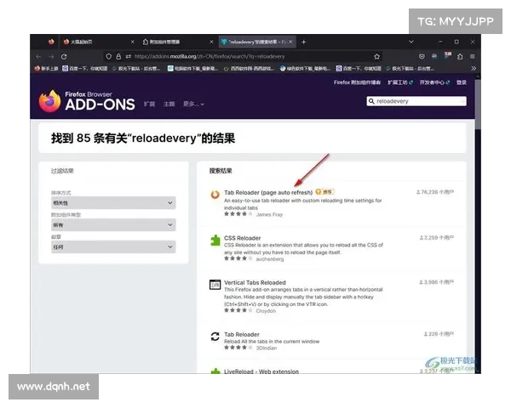Click the Tab Reloader sync arrows icon by 3Dindian
Image resolution: width=511 pixels, height=408 pixels.
[215, 337]
